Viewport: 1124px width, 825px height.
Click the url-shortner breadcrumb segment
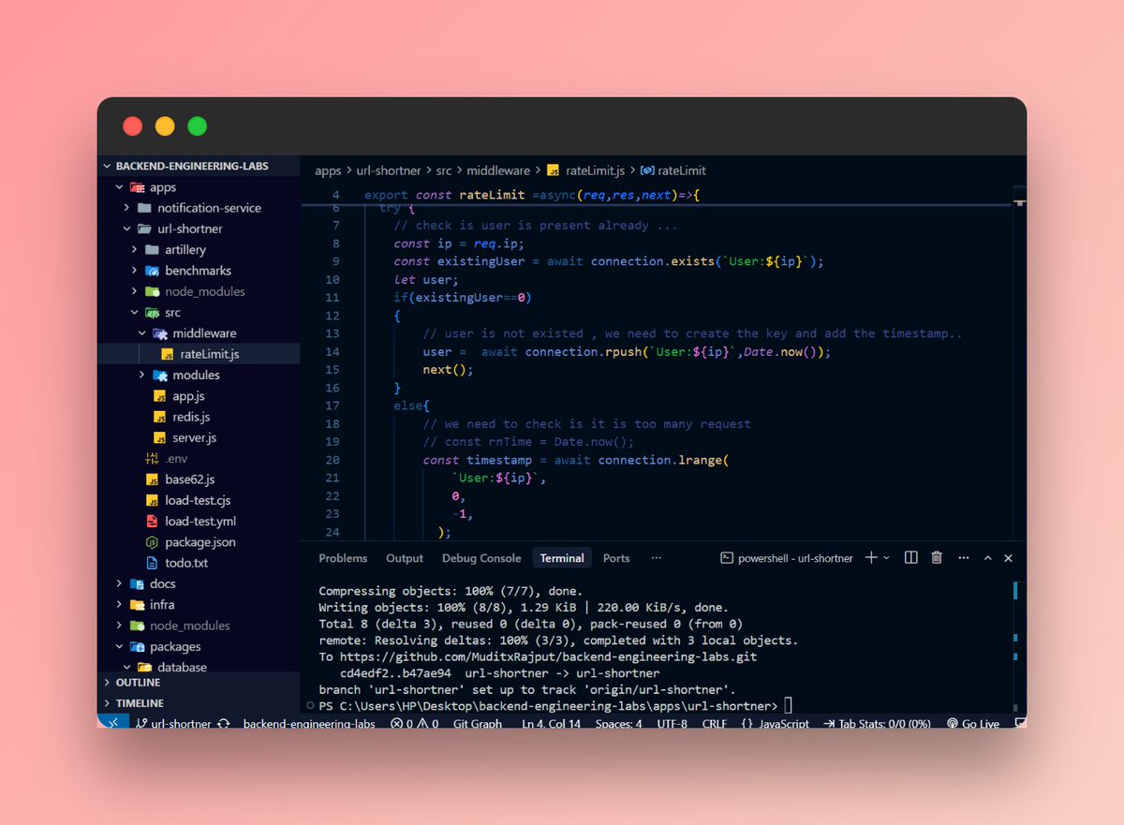388,170
